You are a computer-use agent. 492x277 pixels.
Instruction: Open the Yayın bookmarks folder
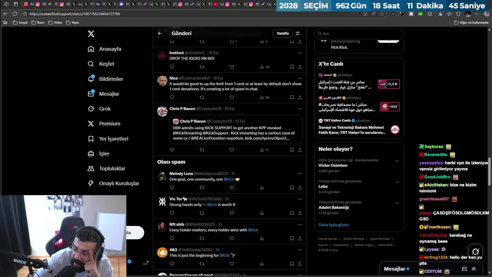pos(72,23)
